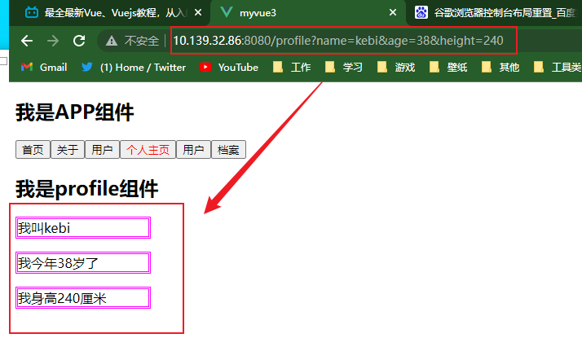This screenshot has width=582, height=360.
Task: Click the 关于 button
Action: coord(68,150)
